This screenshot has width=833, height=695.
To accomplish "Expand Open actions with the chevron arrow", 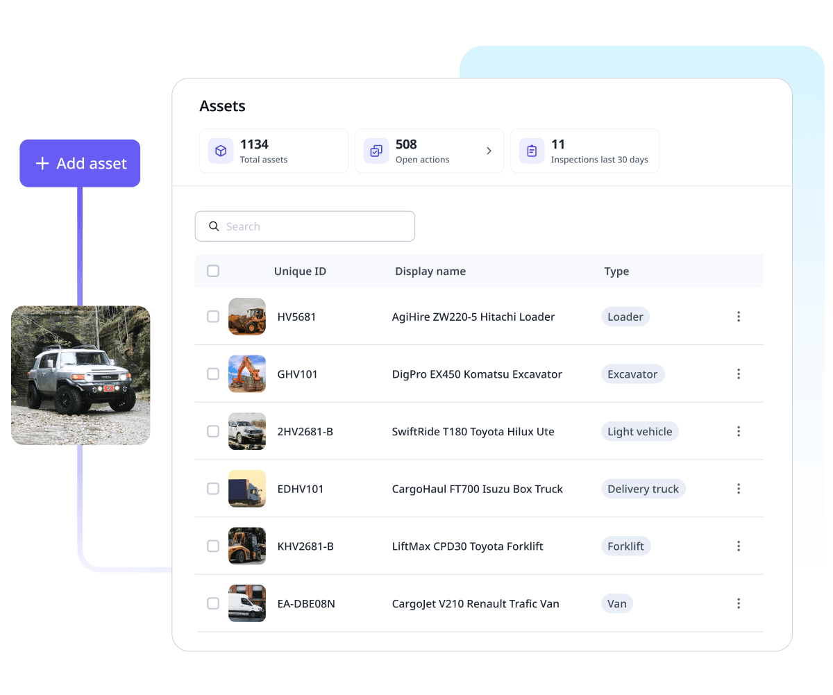I will (489, 151).
